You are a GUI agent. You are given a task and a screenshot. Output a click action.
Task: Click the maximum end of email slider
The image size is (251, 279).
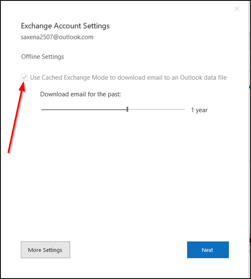184,110
